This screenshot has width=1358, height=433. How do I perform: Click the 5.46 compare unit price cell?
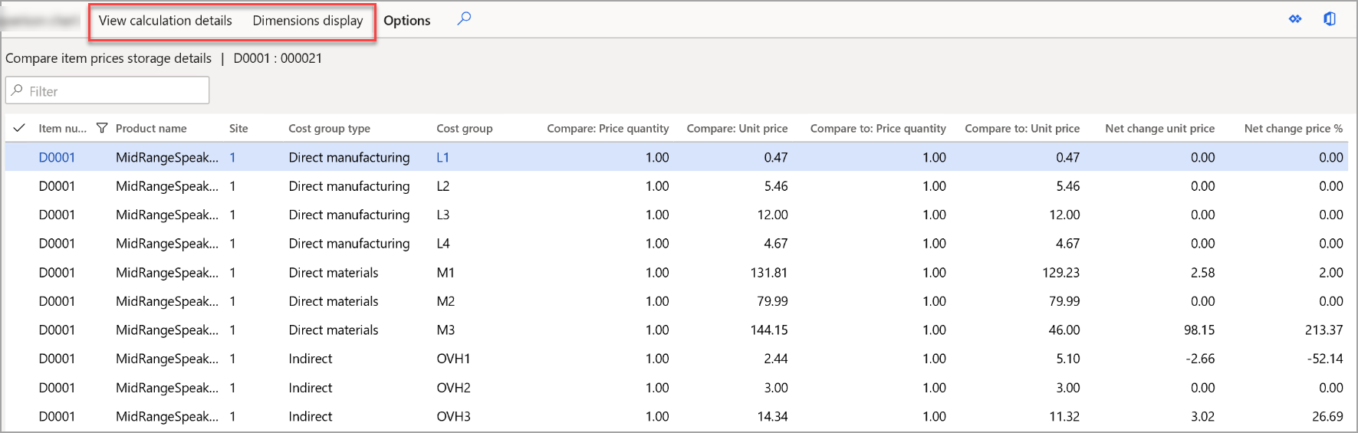[776, 186]
